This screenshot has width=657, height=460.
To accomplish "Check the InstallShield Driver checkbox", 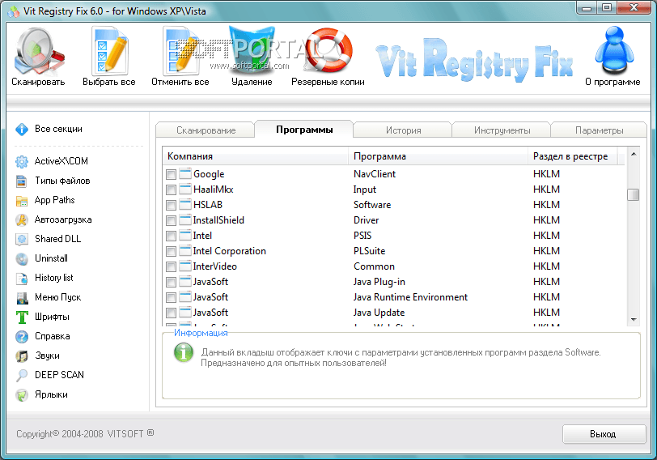I will 171,220.
